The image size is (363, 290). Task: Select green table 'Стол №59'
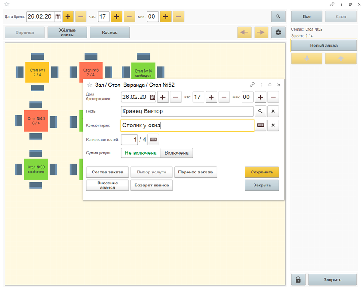coord(37,169)
